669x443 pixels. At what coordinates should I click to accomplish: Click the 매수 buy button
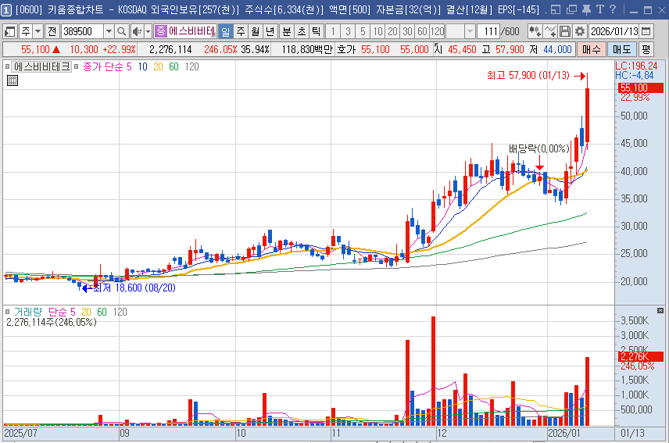[x=592, y=49]
